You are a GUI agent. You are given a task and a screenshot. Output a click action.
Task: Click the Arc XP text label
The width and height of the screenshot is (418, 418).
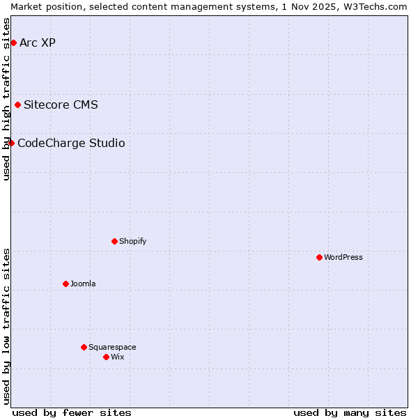point(38,43)
